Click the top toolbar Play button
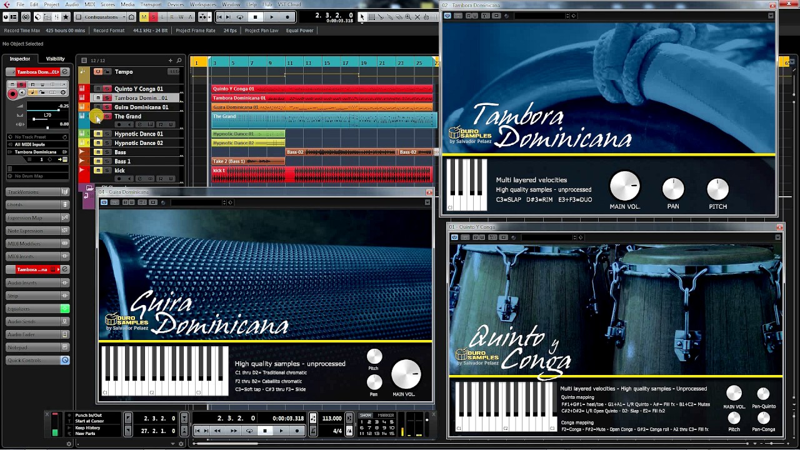The image size is (800, 450). click(271, 17)
